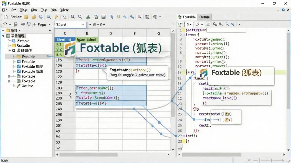Click the new blank document icon

pos(6,17)
